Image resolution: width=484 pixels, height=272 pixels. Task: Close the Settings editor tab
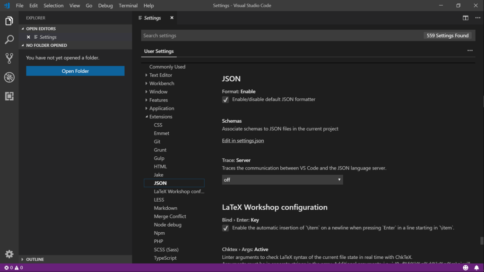point(172,18)
